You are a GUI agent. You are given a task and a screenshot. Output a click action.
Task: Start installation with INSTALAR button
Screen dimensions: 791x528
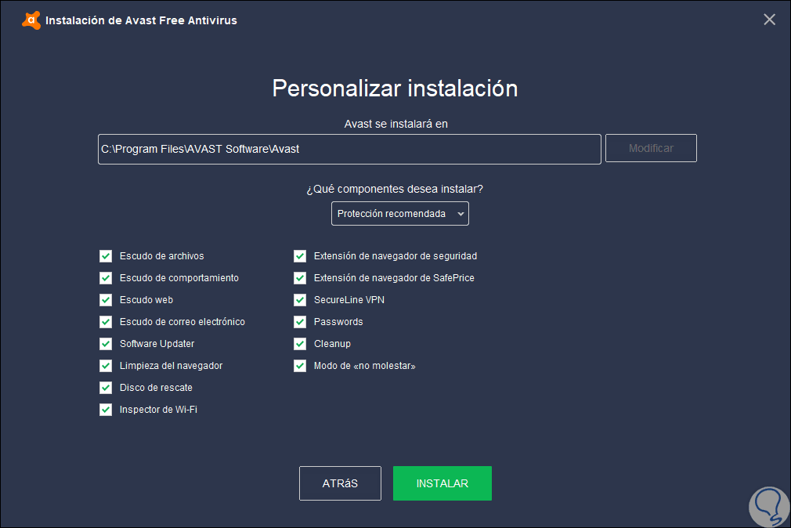[x=442, y=483]
